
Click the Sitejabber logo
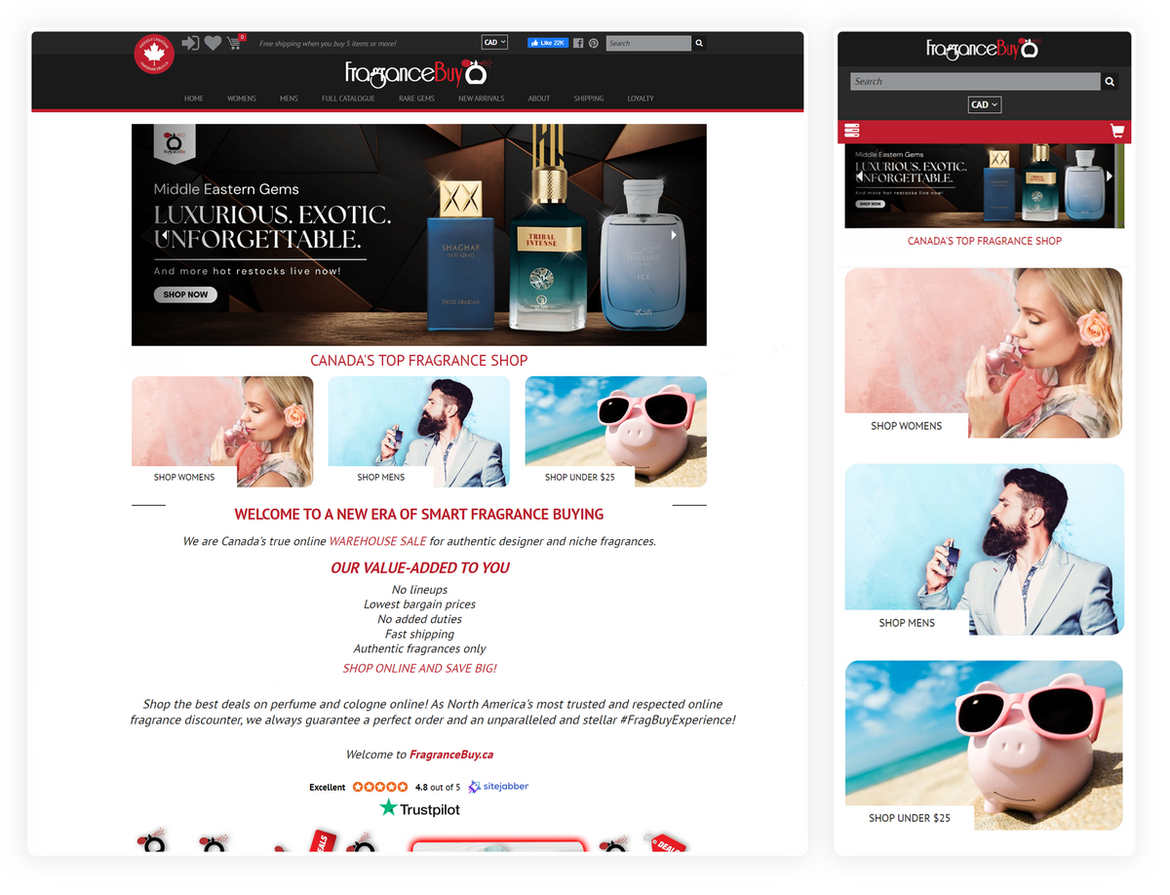(x=498, y=786)
